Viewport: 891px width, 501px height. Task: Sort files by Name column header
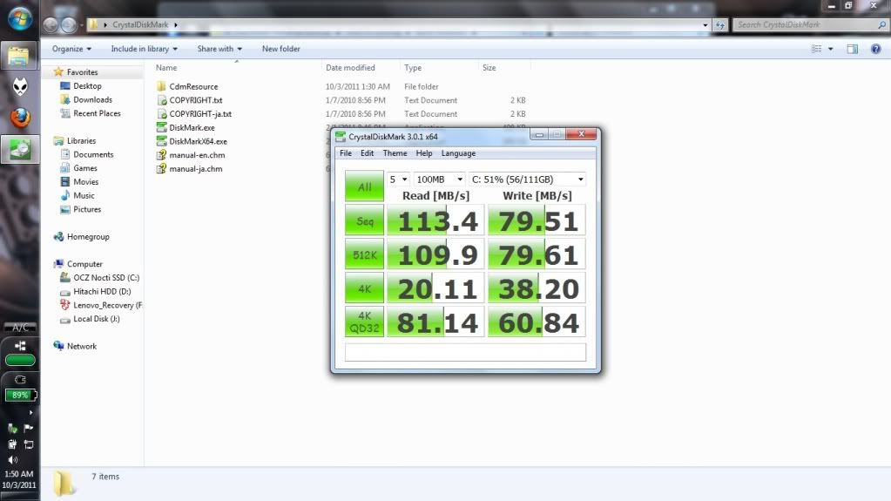coord(166,68)
